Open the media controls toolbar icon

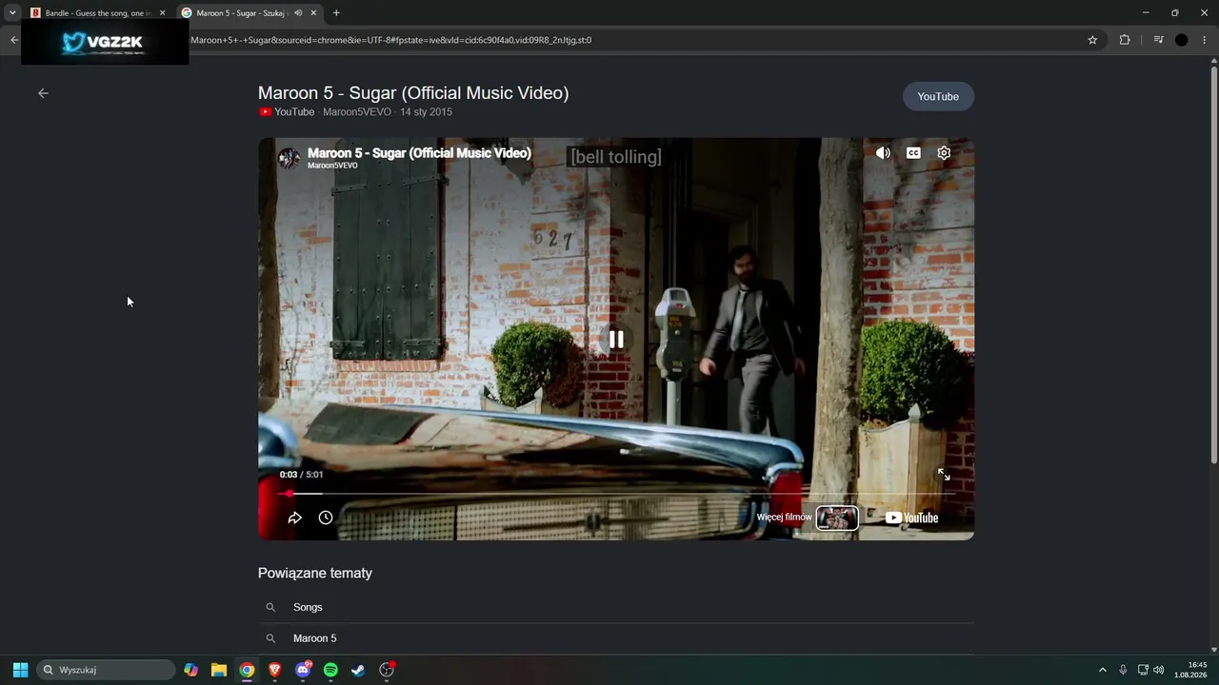[1158, 40]
